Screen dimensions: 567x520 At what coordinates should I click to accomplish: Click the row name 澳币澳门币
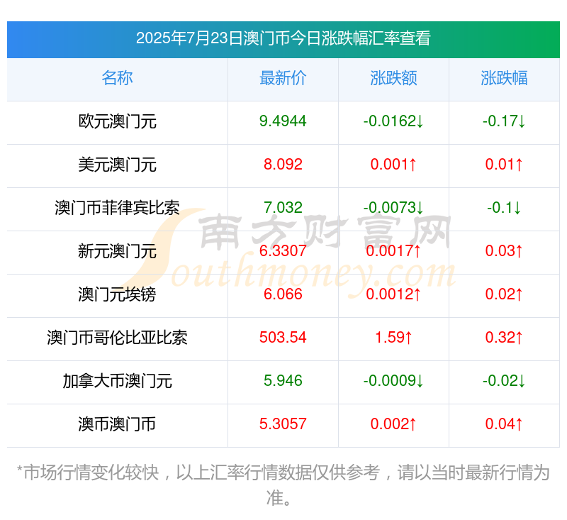pyautogui.click(x=117, y=424)
